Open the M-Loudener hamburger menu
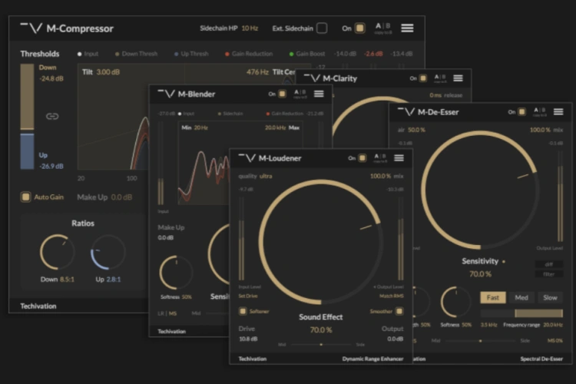The height and width of the screenshot is (384, 576). (399, 158)
